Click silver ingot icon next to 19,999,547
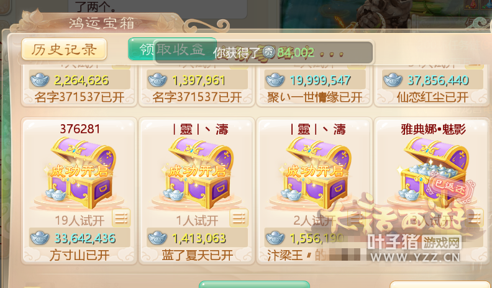Screen dimensions: 492x288 tap(275, 80)
